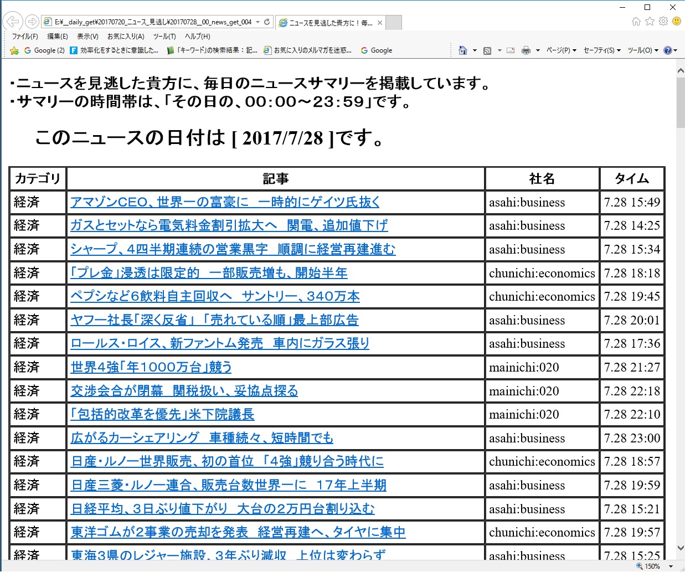685x572 pixels.
Task: Go back with the browser Back arrow
Action: (x=12, y=22)
